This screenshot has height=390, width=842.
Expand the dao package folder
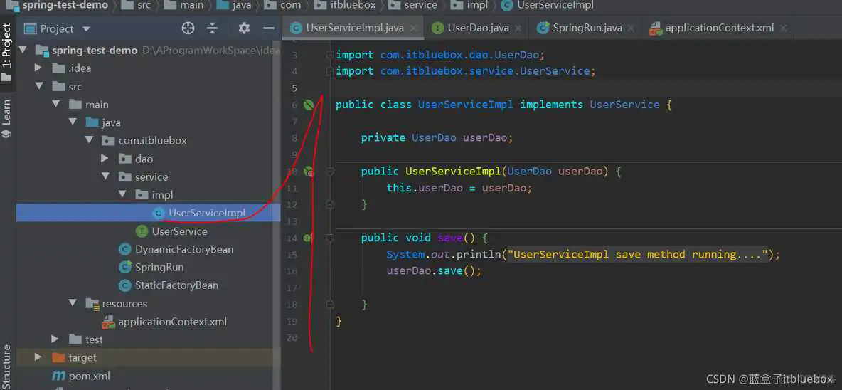[x=105, y=159]
